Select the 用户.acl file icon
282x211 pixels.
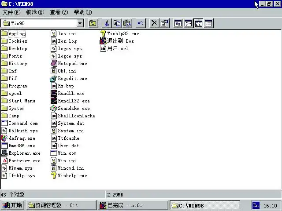pos(103,49)
